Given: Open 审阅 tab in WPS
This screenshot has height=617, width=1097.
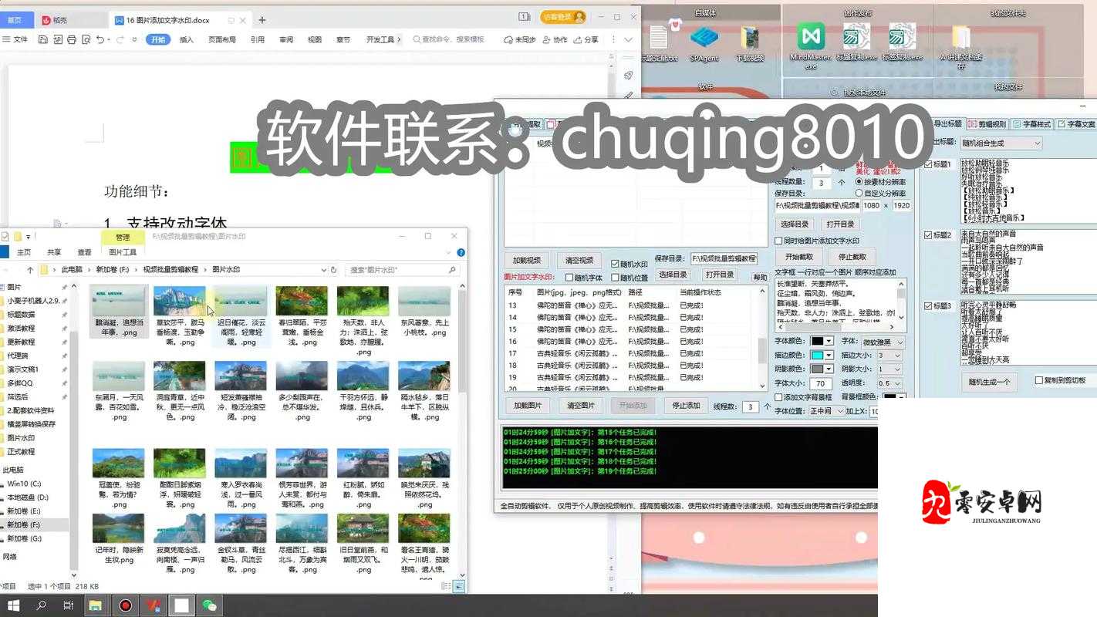Looking at the screenshot, I should 286,39.
